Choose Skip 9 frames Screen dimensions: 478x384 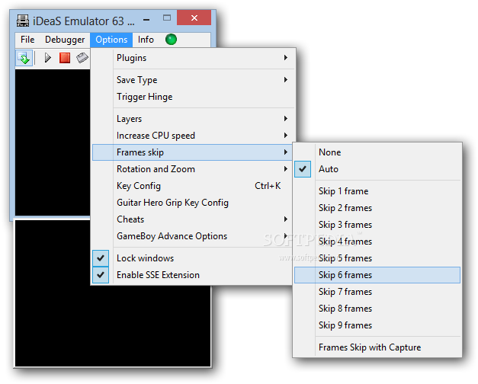[377, 325]
